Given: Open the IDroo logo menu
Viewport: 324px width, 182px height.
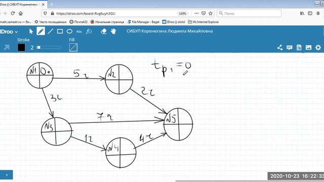Looking at the screenshot, I should coord(9,31).
